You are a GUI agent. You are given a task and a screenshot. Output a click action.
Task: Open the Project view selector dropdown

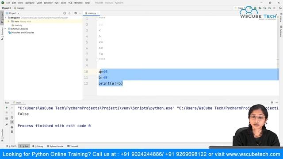point(13,13)
